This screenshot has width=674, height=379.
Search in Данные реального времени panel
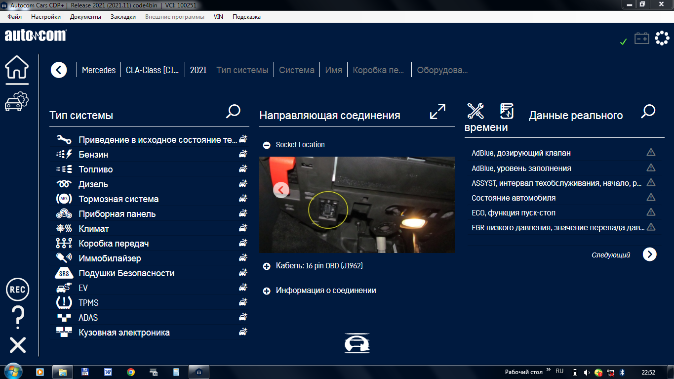[648, 111]
